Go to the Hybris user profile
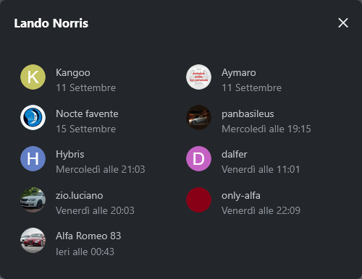The width and height of the screenshot is (362, 279). [70, 155]
